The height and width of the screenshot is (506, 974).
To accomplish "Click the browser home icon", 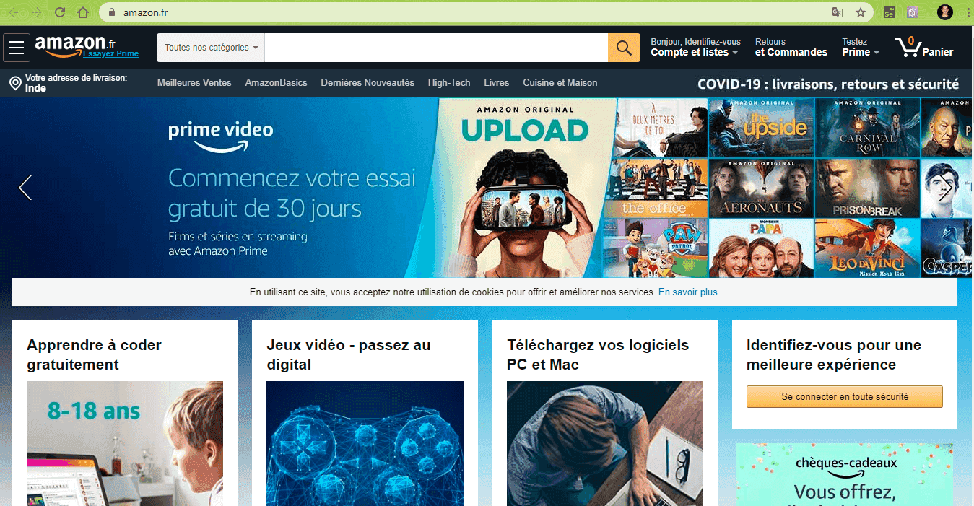I will [83, 12].
